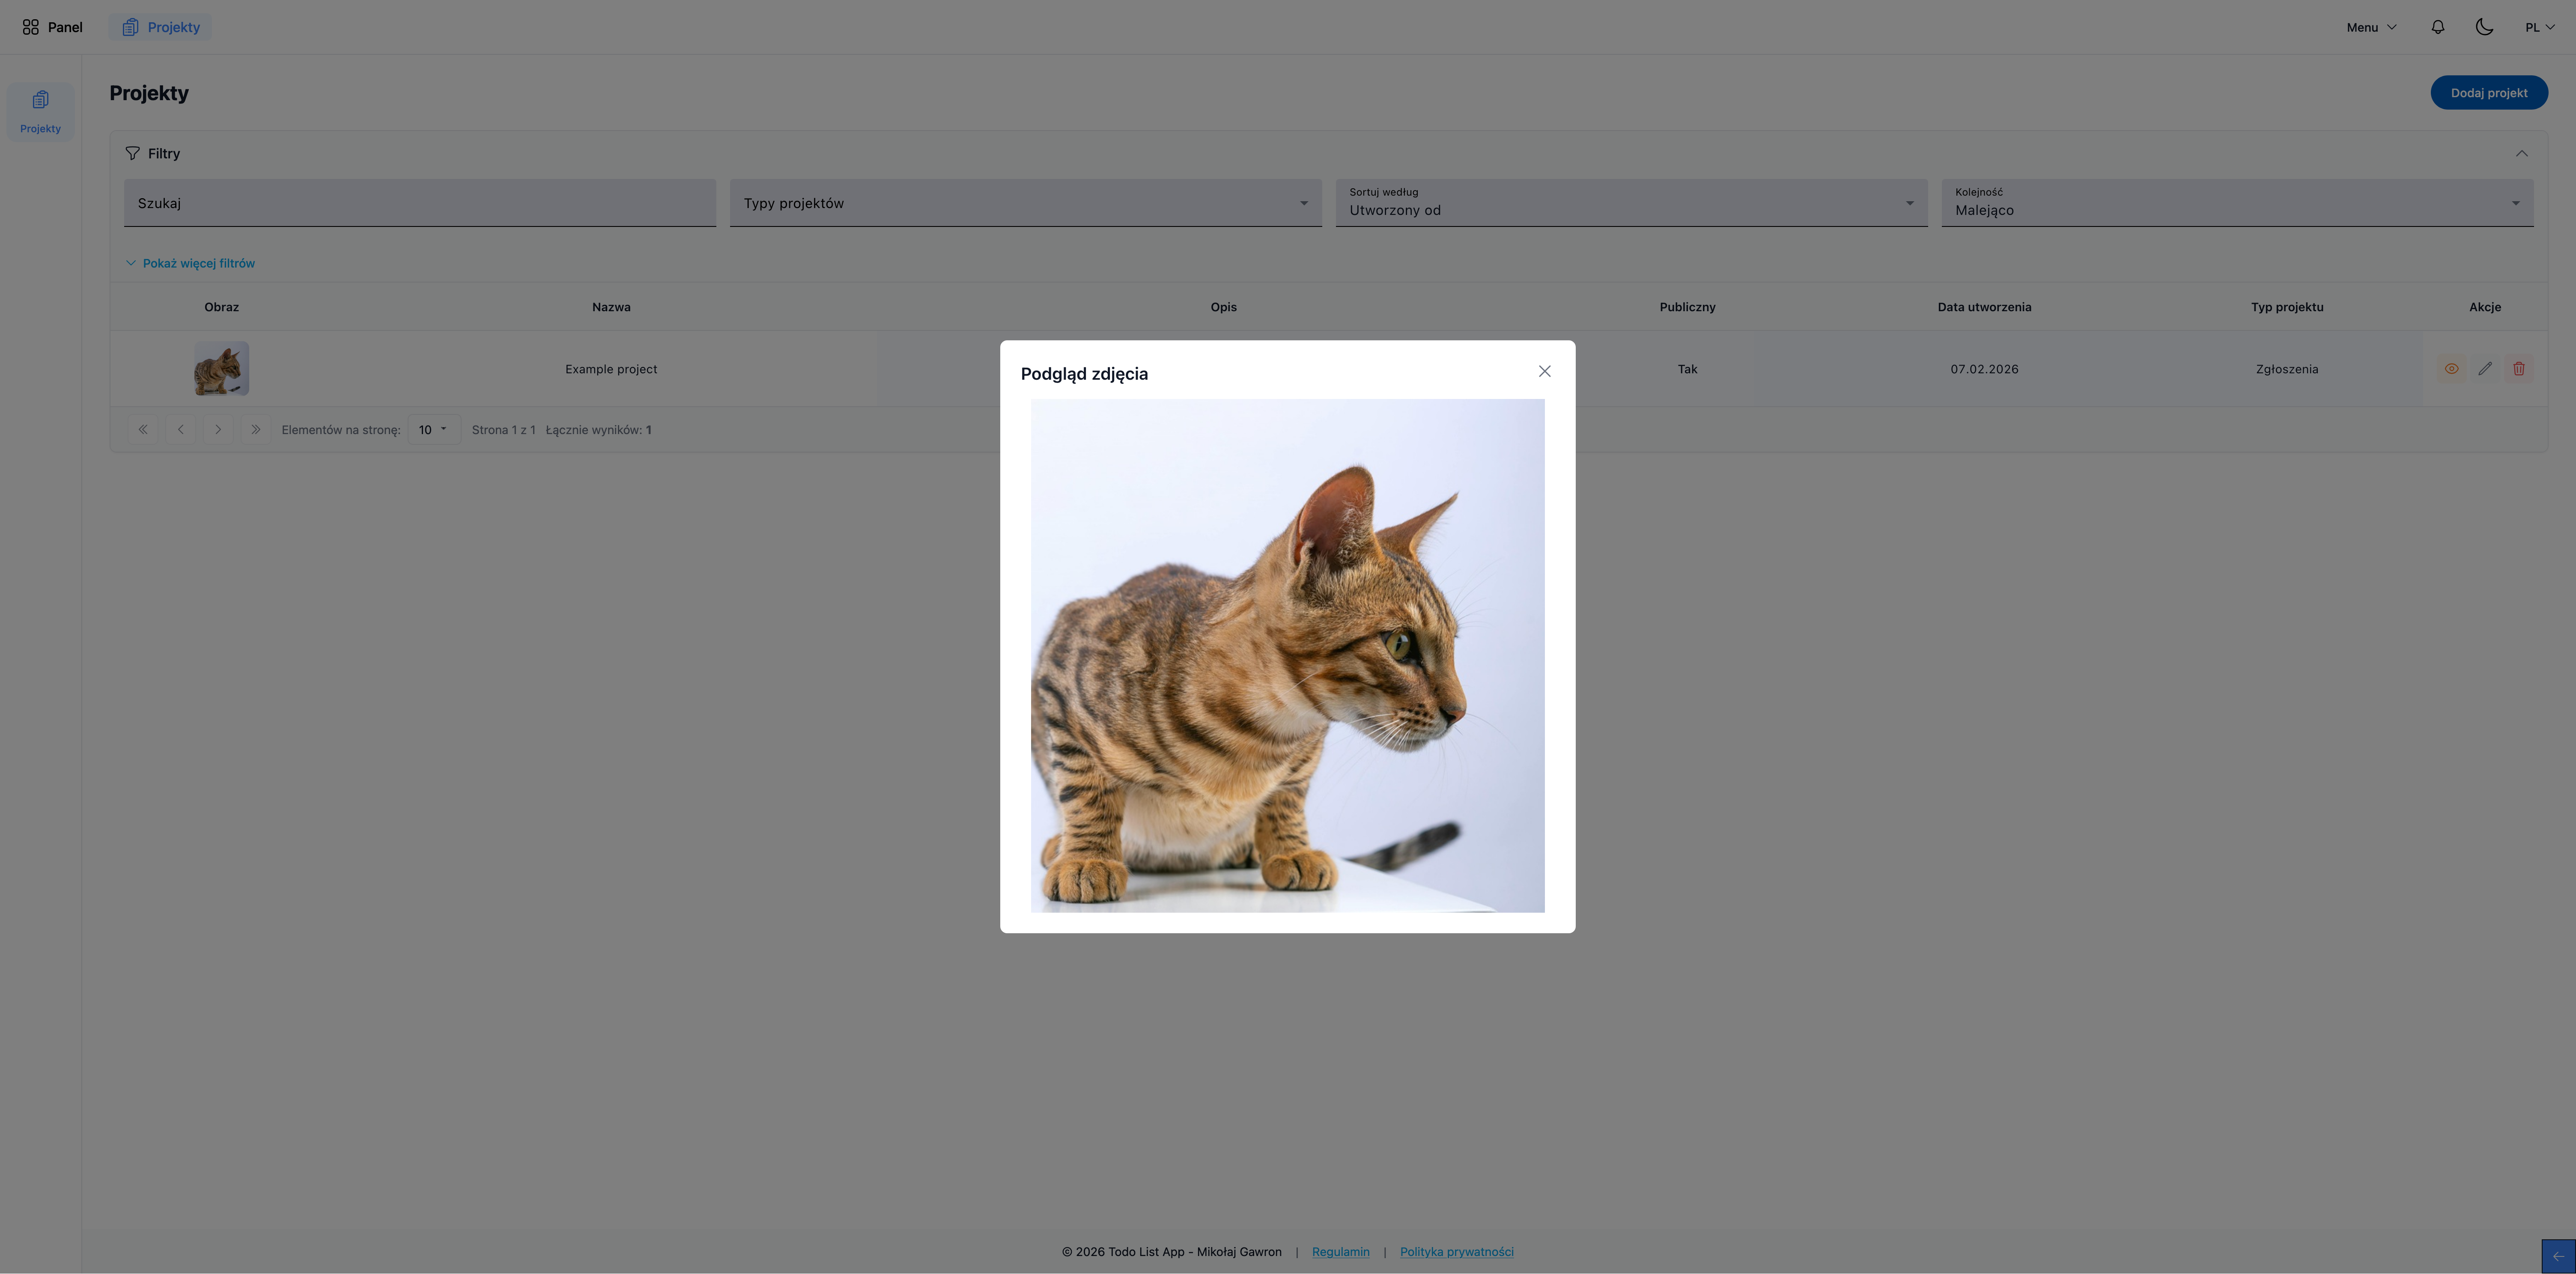
Task: Click the enlarged cat photo preview
Action: pos(1287,655)
